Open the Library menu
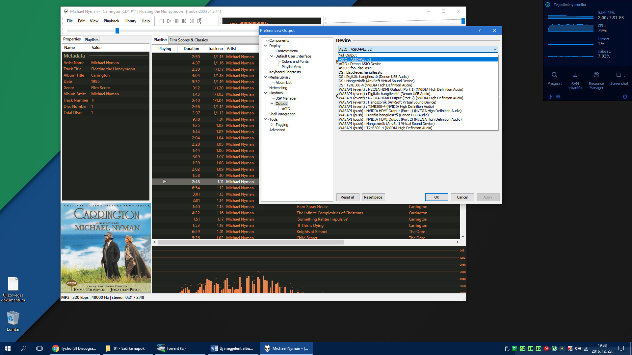 tap(130, 21)
